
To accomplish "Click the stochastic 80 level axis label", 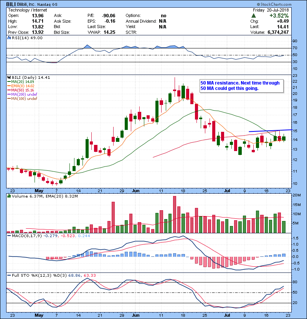I will (295, 282).
